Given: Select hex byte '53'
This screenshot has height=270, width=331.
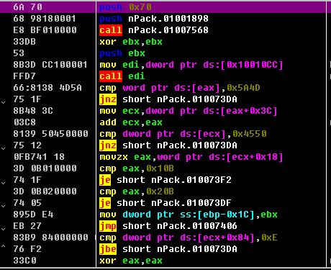Looking at the screenshot, I should click(19, 53).
